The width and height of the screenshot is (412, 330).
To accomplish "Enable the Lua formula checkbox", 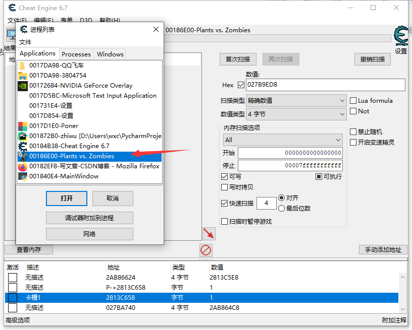I will (353, 101).
